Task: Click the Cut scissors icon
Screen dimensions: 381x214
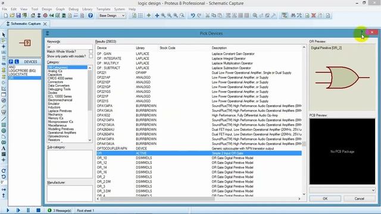Action: 208,15
